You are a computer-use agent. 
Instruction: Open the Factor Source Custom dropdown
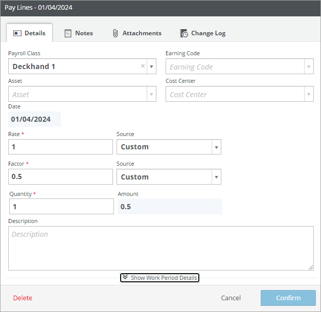tap(169, 177)
